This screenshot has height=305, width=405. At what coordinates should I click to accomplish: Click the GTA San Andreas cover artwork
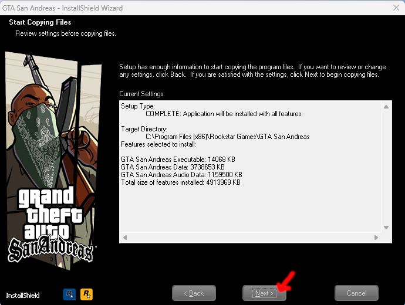(52, 161)
